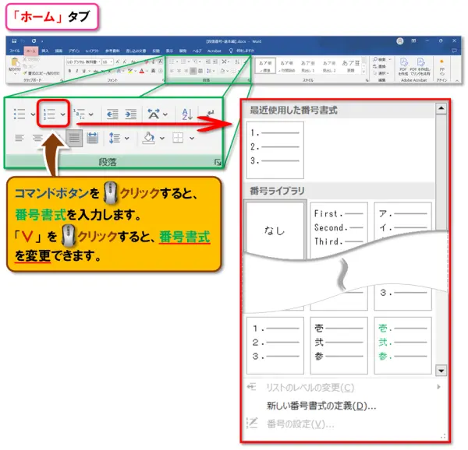468x450 pixels.
Task: Collapse the ribbon with the chevron
Action: click(x=457, y=80)
